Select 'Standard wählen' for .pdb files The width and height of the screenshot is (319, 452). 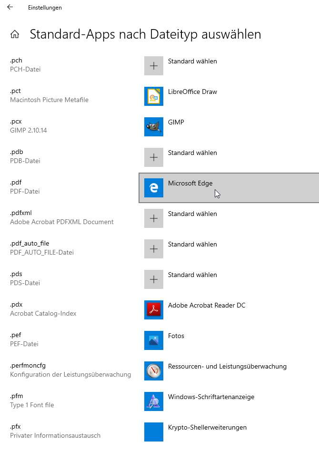click(x=192, y=153)
